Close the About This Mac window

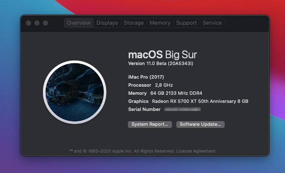[28, 23]
